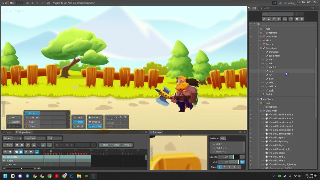This screenshot has width=320, height=180.
Task: Open Photoshop from the taskbar
Action: [71, 176]
